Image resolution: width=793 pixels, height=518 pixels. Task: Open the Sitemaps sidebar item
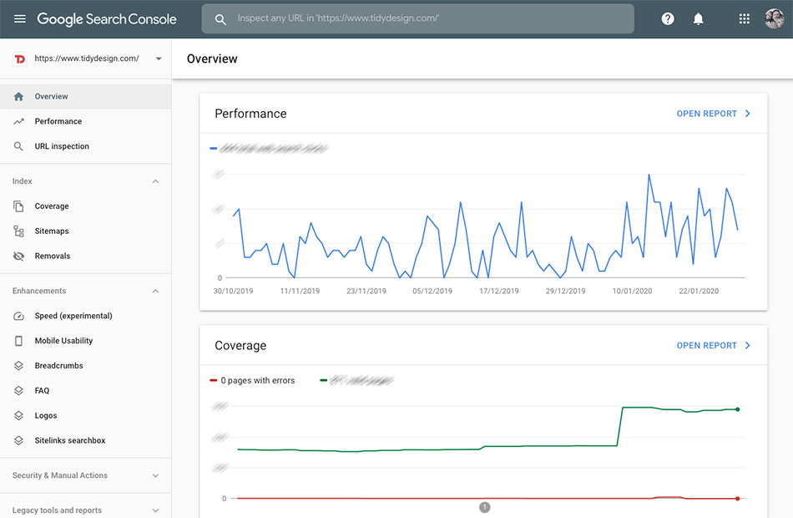pyautogui.click(x=85, y=231)
